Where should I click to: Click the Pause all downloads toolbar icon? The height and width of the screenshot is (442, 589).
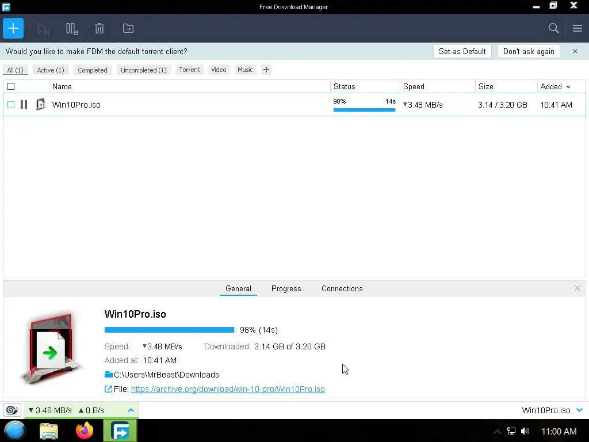[72, 29]
